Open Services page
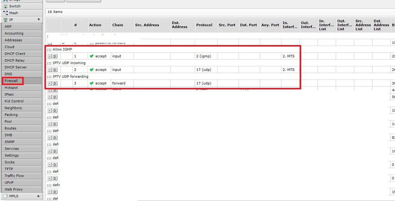Viewport: 395px width, 201px height. (x=22, y=148)
